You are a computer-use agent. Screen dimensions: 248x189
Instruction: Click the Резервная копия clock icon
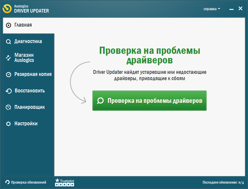point(8,74)
